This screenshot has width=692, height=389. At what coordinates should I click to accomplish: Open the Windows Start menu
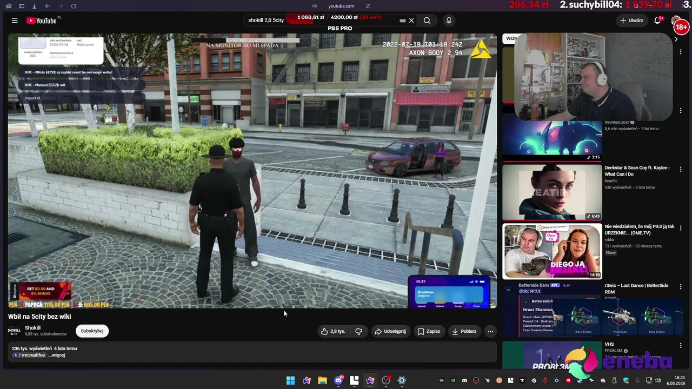click(x=291, y=380)
